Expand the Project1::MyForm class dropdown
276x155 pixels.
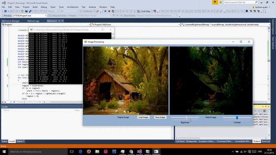(x=179, y=25)
